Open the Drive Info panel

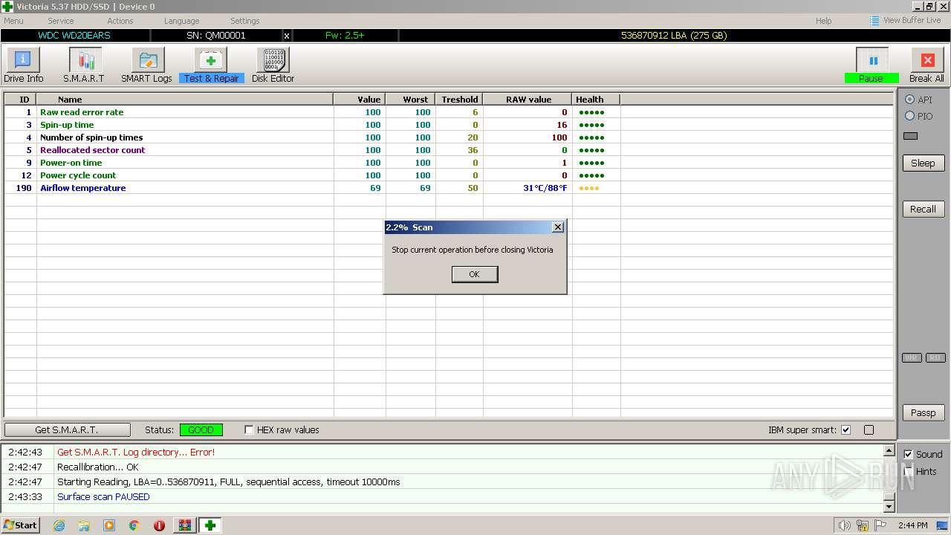[23, 65]
